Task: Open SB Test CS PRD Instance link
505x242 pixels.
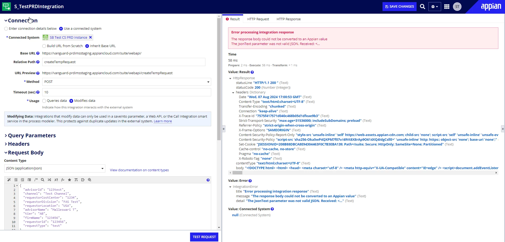Action: (x=68, y=38)
